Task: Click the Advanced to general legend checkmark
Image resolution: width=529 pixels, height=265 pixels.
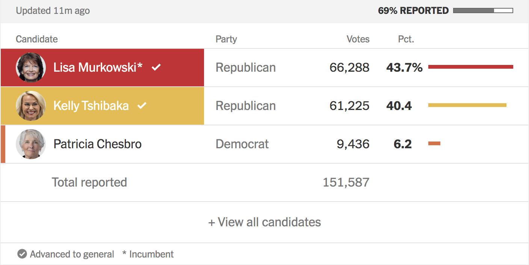Action: pos(22,254)
